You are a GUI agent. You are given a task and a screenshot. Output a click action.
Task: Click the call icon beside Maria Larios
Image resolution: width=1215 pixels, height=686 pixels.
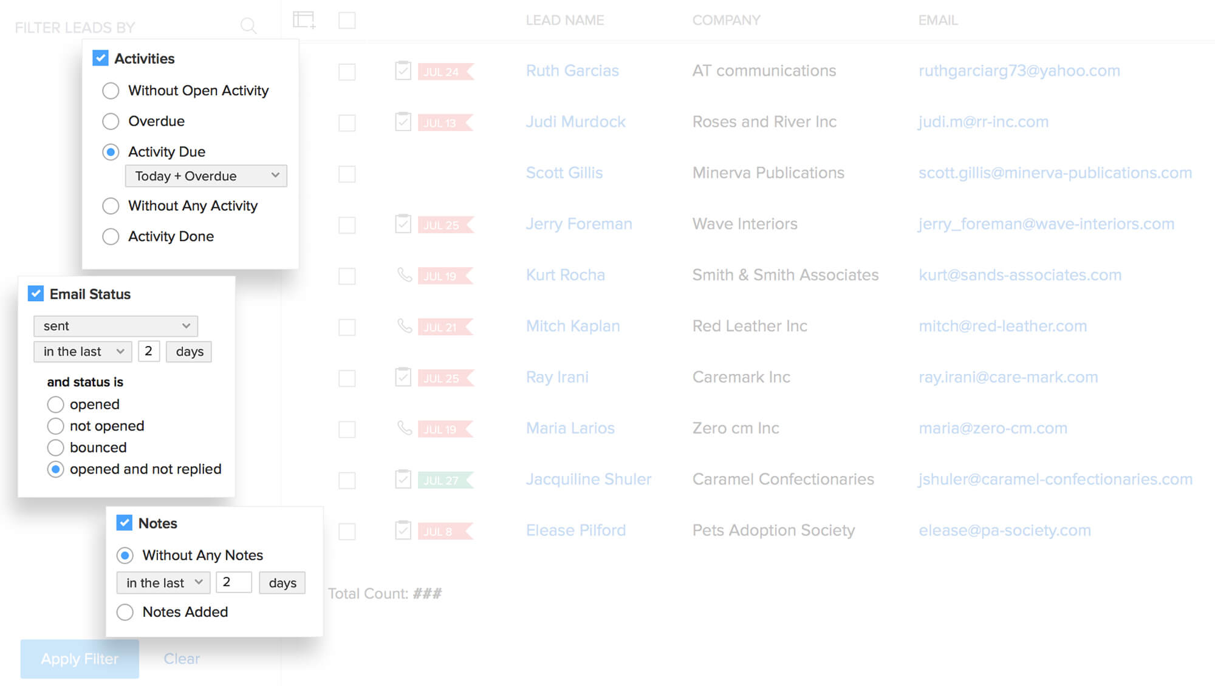point(404,428)
